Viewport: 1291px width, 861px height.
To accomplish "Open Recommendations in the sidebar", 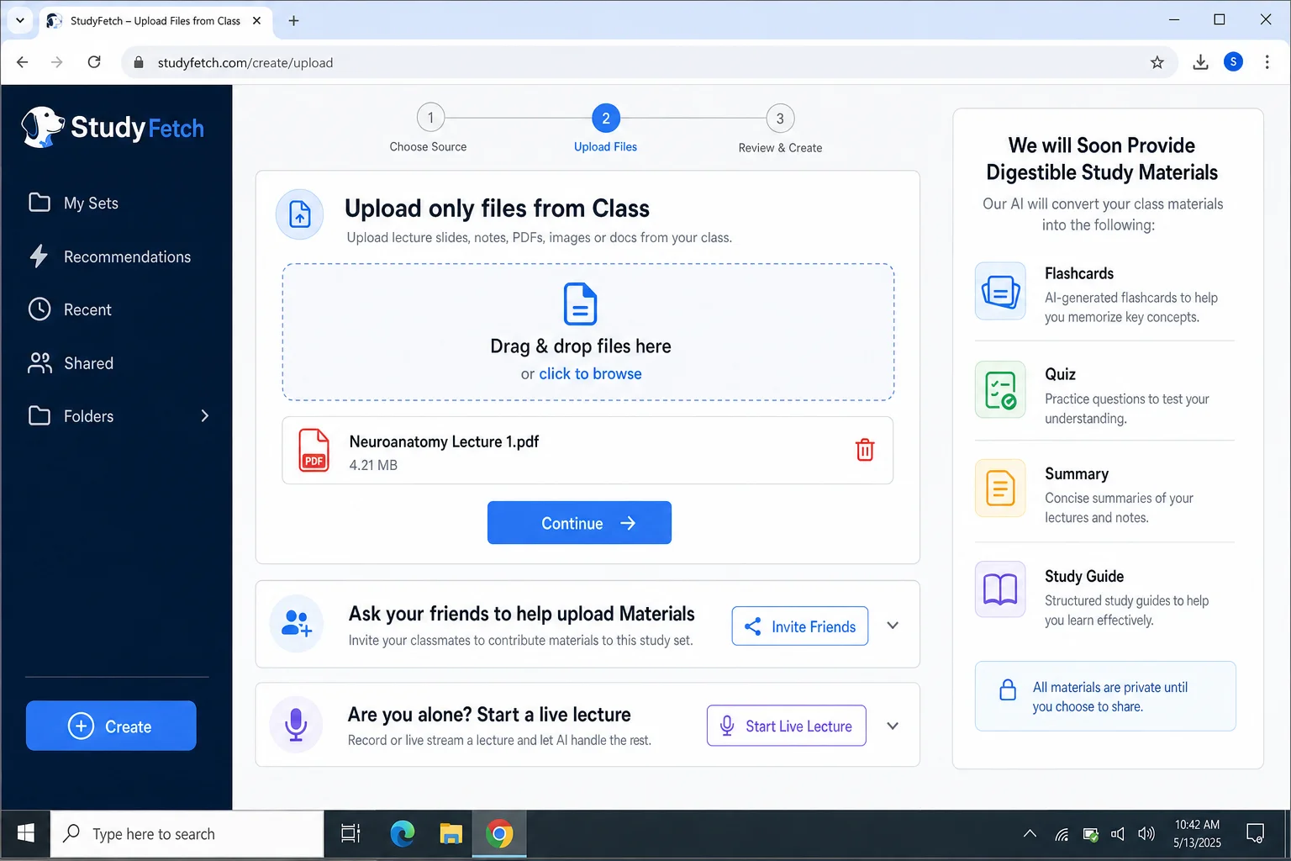I will (110, 256).
